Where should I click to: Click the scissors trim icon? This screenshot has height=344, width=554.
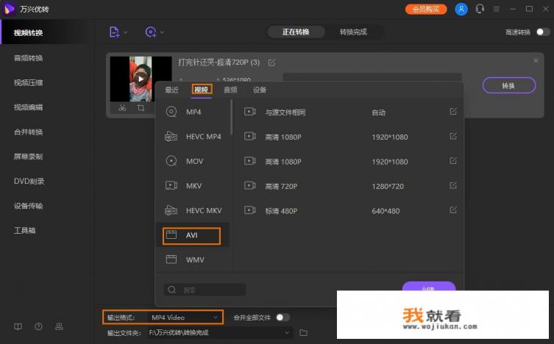click(122, 108)
